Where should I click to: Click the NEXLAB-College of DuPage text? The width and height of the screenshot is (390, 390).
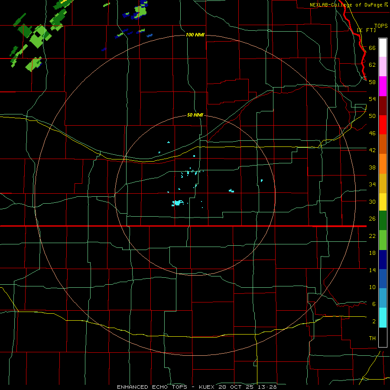346,5
